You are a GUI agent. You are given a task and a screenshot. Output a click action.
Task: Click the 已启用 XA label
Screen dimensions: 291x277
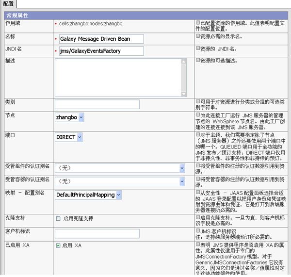17,245
